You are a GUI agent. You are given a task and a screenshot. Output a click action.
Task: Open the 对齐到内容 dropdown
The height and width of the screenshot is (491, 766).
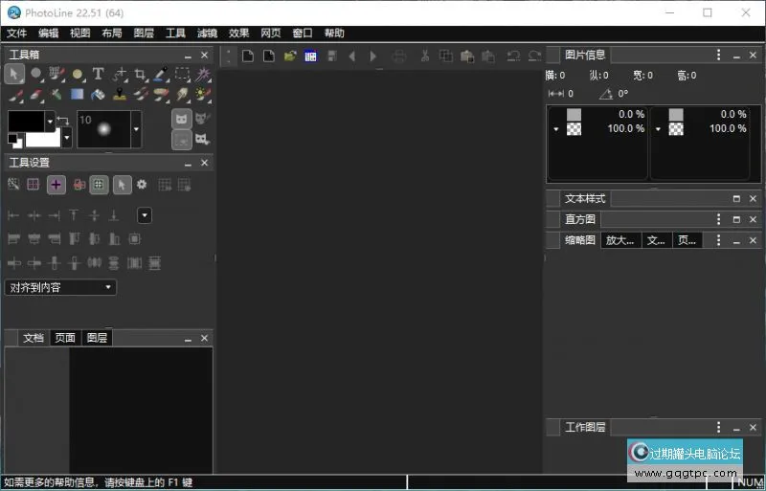click(61, 287)
